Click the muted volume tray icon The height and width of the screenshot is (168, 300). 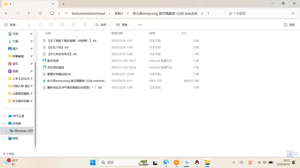(265, 162)
